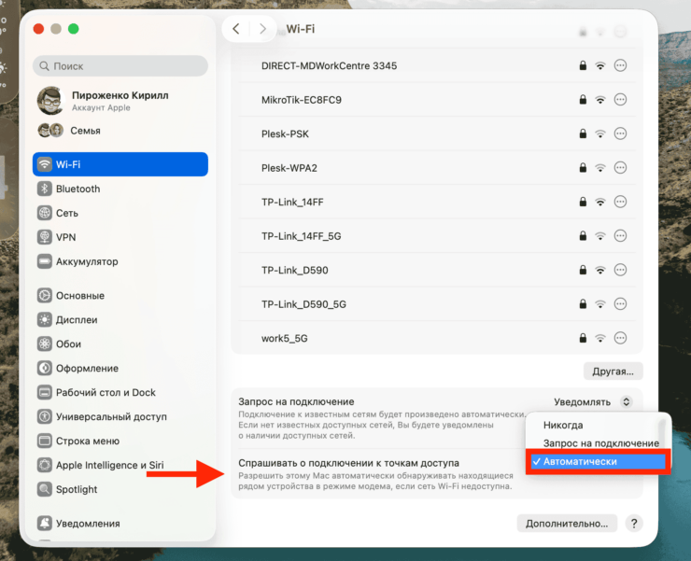Connect to TP-Link_D590_5G network

(x=436, y=304)
